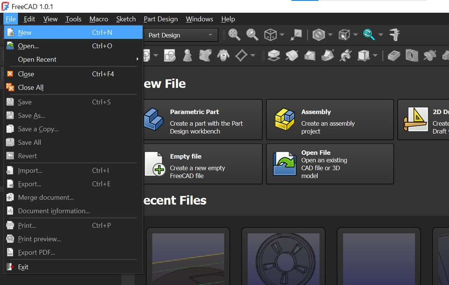Viewport: 449px width, 285px height.
Task: Click the datum plane diamond icon
Action: (241, 55)
